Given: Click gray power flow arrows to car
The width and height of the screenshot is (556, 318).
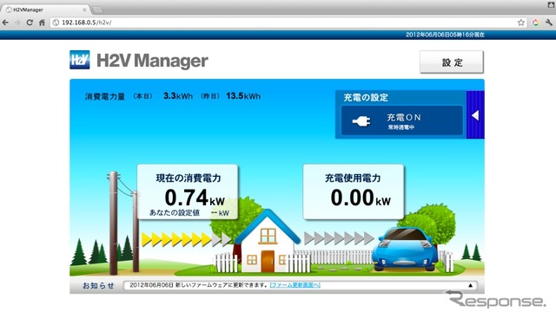Looking at the screenshot, I should (339, 239).
